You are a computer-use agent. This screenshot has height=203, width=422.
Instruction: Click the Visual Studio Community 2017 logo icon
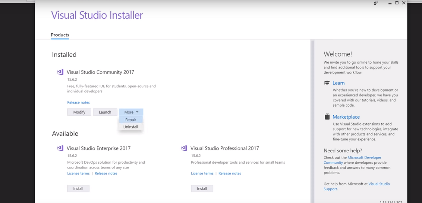[60, 72]
